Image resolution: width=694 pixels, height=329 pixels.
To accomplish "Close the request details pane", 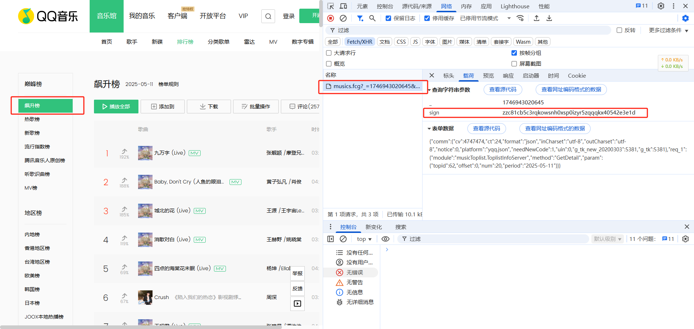I will pyautogui.click(x=432, y=75).
